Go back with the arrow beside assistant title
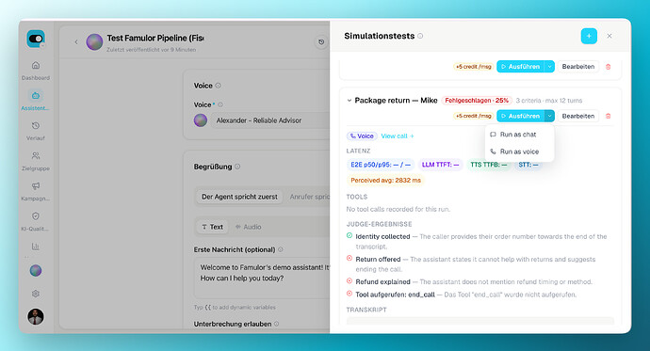650x351 pixels. [x=76, y=41]
